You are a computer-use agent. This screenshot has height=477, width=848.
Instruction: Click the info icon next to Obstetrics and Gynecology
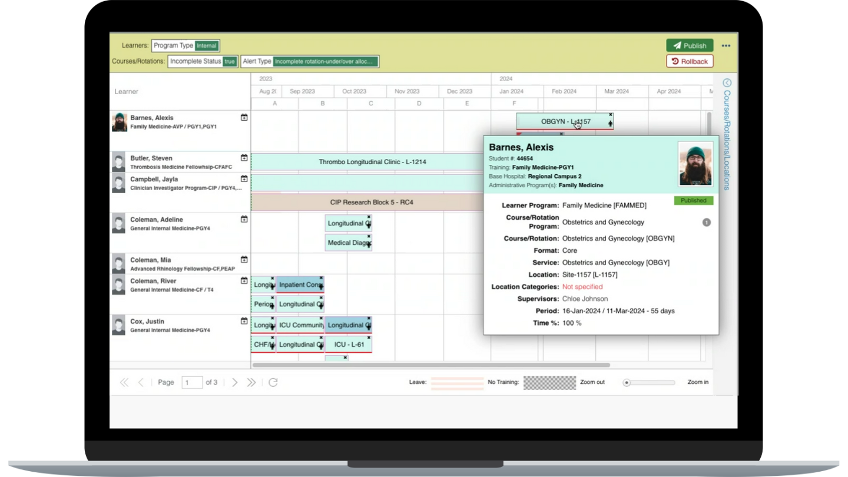tap(707, 222)
